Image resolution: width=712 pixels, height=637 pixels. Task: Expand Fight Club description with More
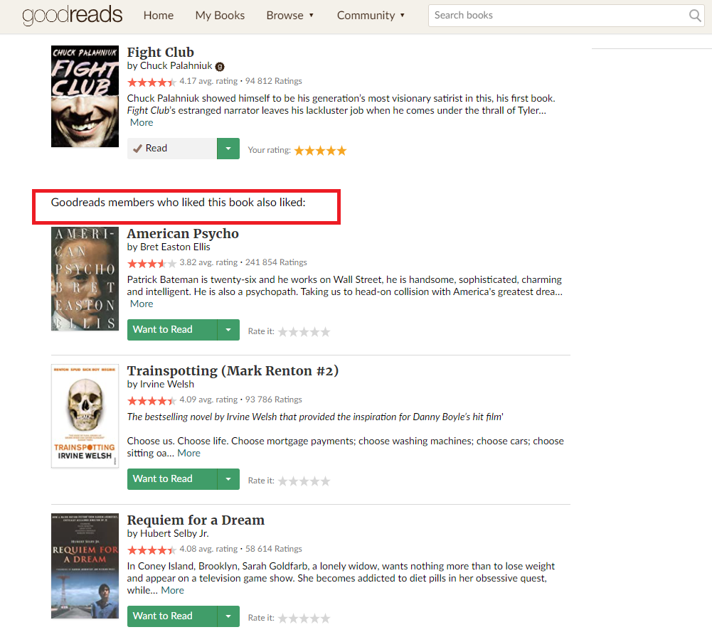[x=142, y=122]
